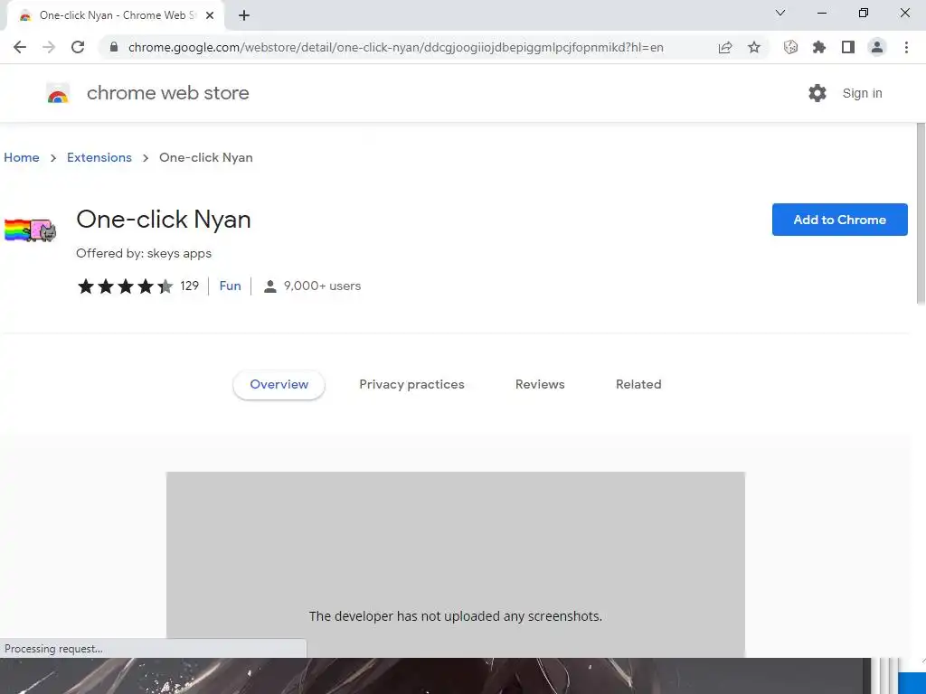Screen dimensions: 926x694
Task: Click the forward navigation arrow
Action: 49,47
